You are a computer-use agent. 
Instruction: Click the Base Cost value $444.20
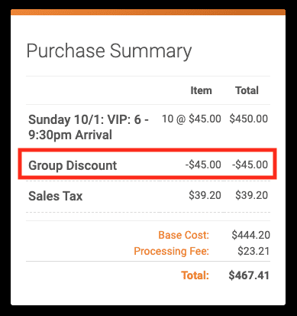tap(250, 235)
